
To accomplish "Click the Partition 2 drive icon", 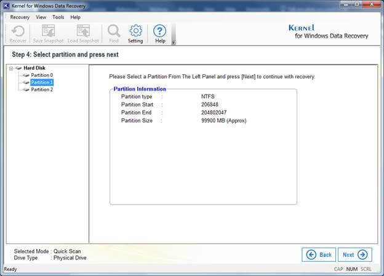I will click(x=26, y=90).
